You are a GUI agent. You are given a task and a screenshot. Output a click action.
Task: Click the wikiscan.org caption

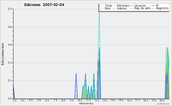pos(86,103)
